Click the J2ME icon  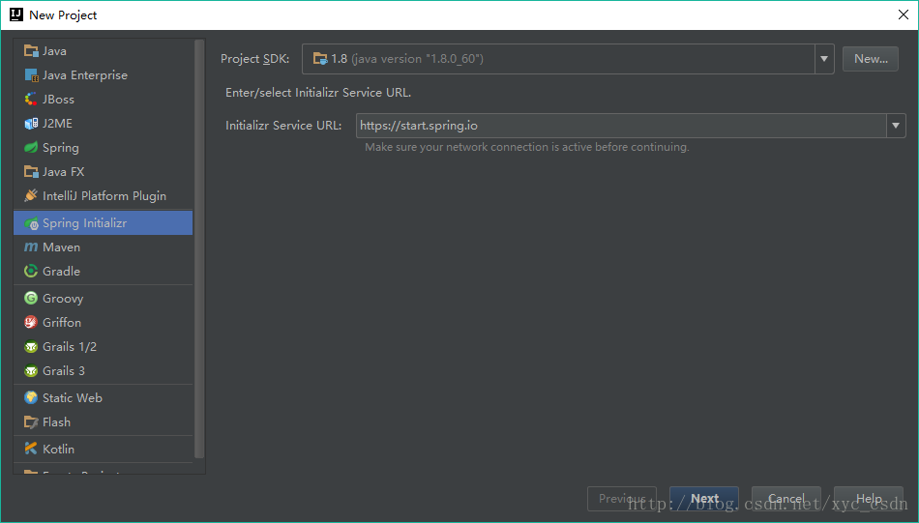point(31,124)
